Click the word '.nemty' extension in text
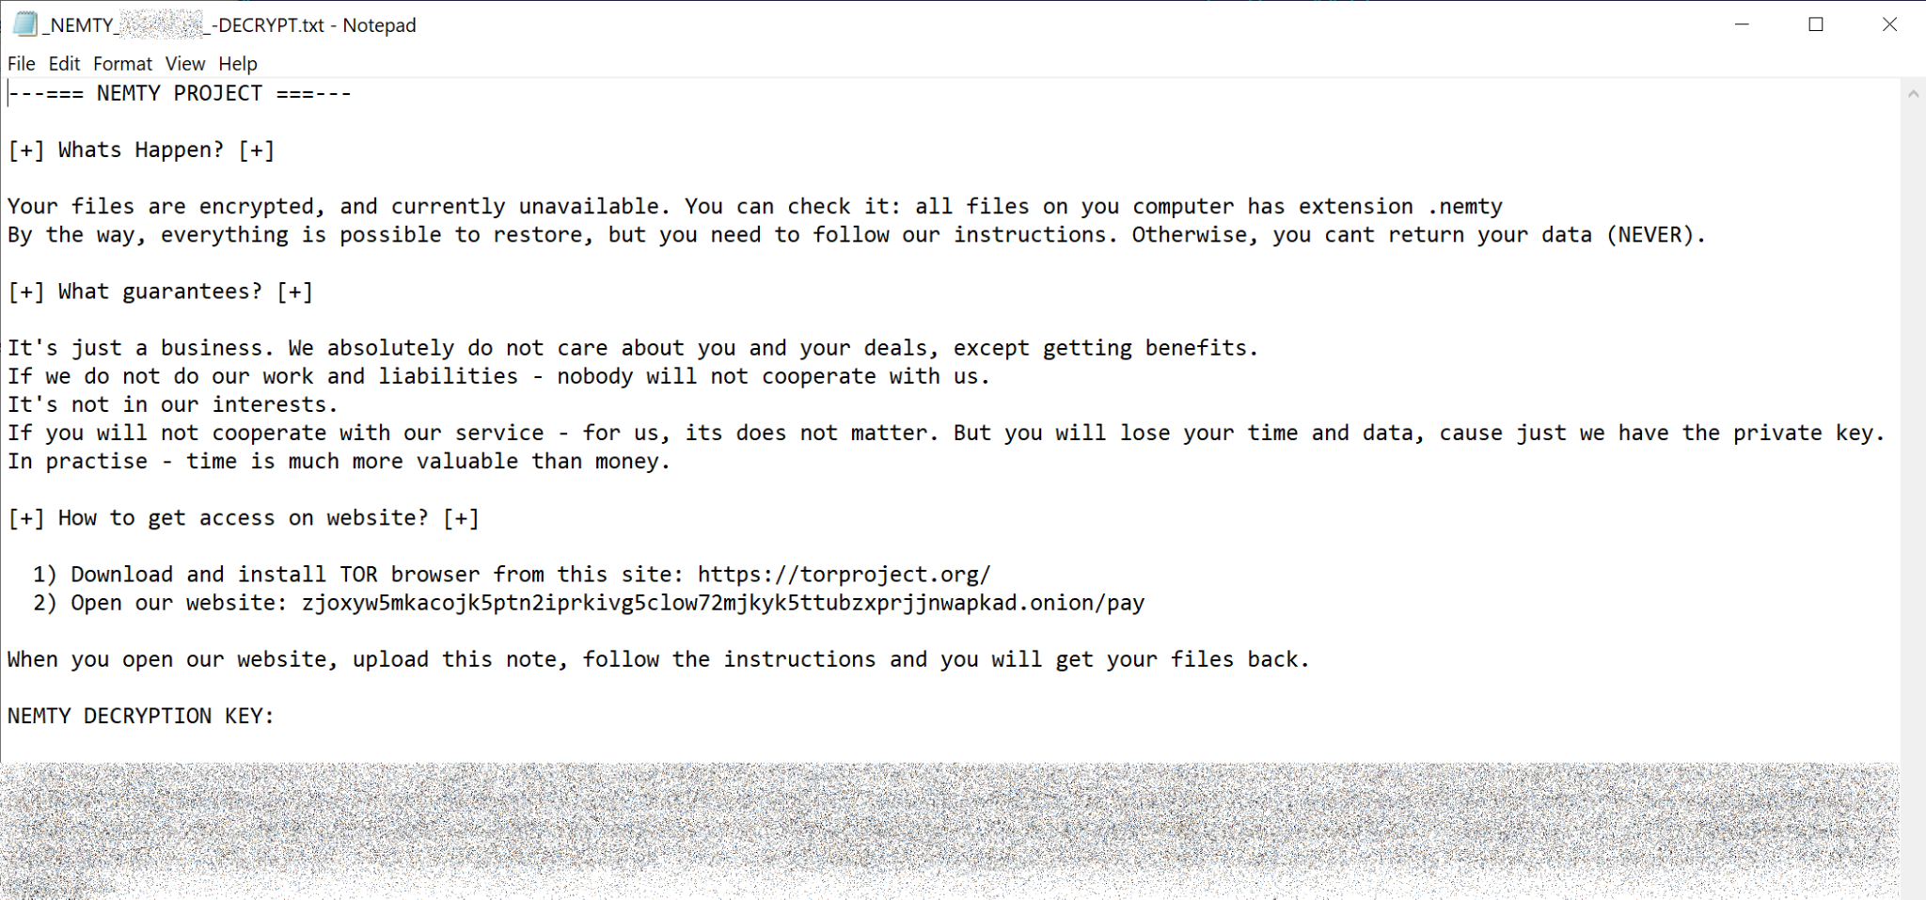1926x900 pixels. pyautogui.click(x=1465, y=207)
